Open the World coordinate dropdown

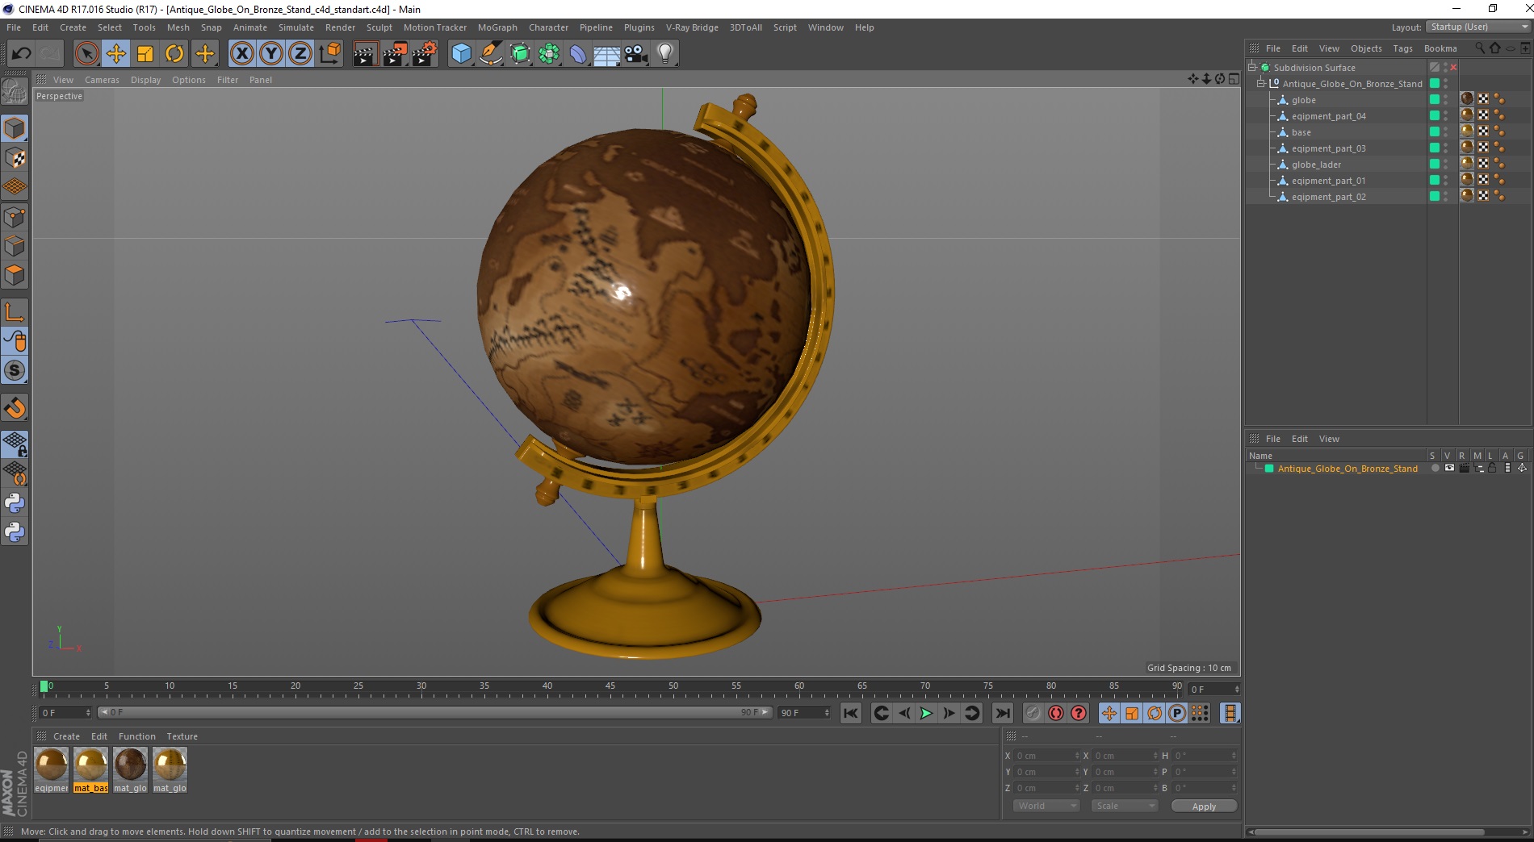point(1046,806)
